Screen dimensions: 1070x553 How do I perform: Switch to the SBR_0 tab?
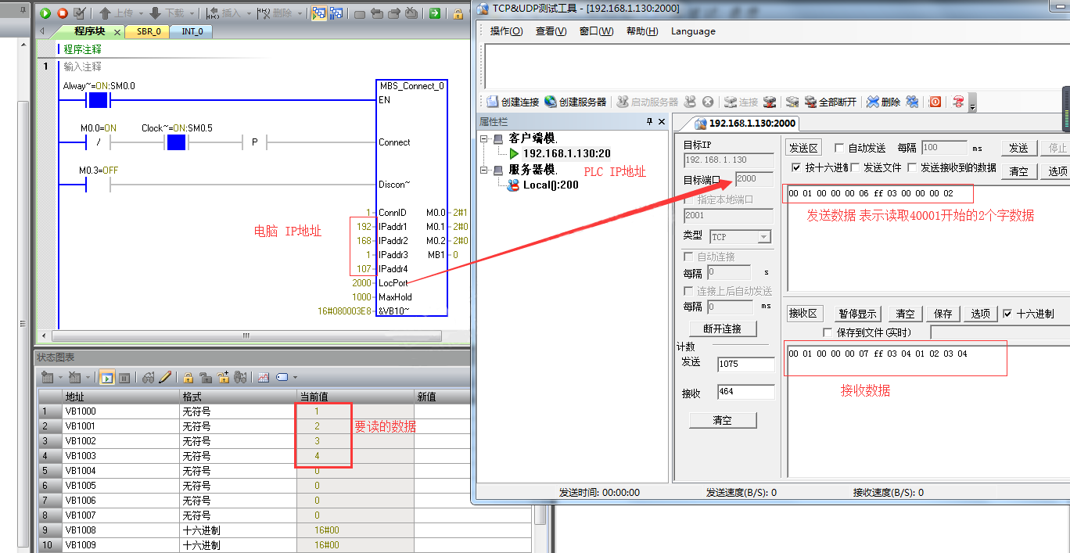[149, 31]
